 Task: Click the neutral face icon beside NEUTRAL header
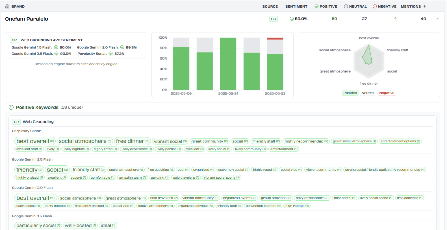346,6
